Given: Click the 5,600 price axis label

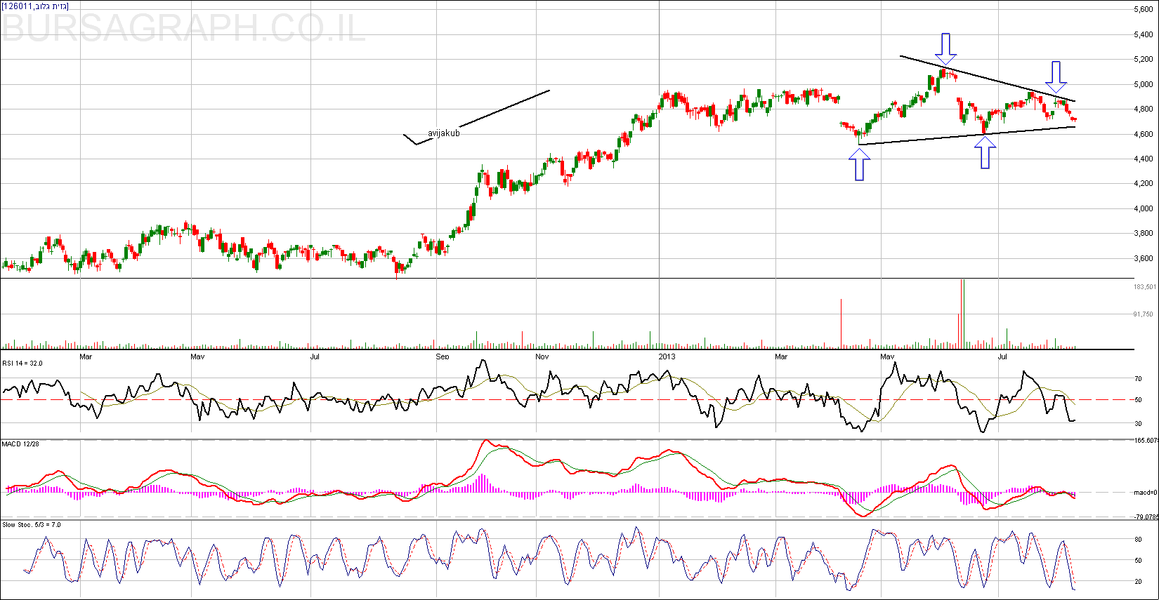Looking at the screenshot, I should coord(1143,10).
